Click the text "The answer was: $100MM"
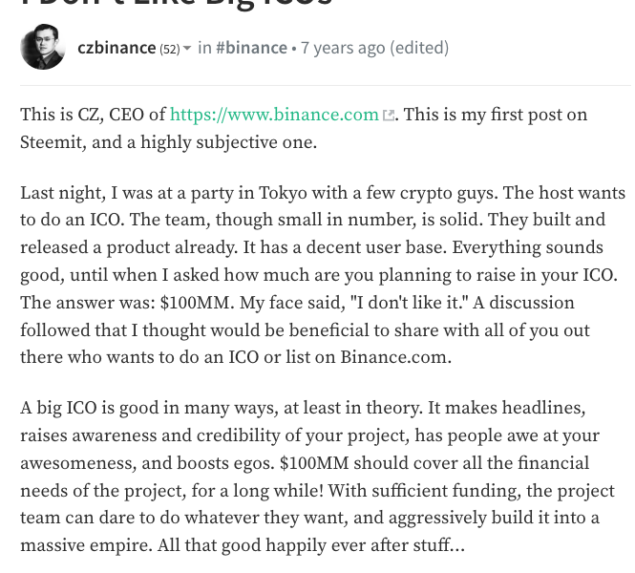The height and width of the screenshot is (573, 635). tap(125, 303)
